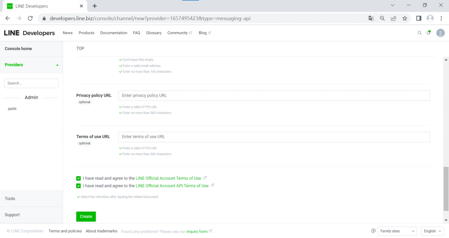Open LINE Official Account Terms of Use link

[x=168, y=178]
